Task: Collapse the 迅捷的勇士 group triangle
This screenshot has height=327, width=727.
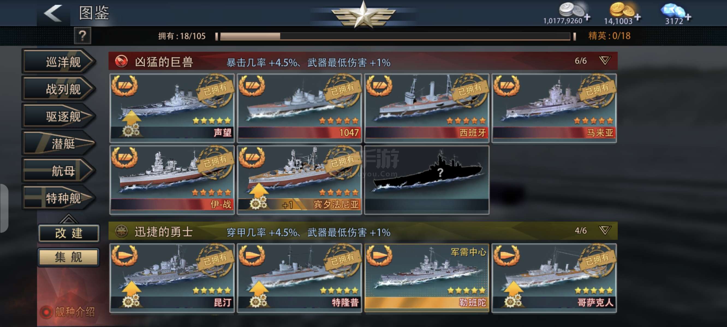Action: point(604,231)
